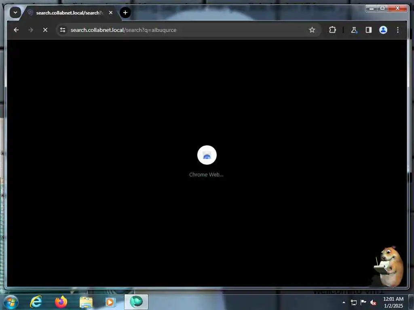Open Action Center flag icon
Screen dimensions: 414x310
[363, 302]
